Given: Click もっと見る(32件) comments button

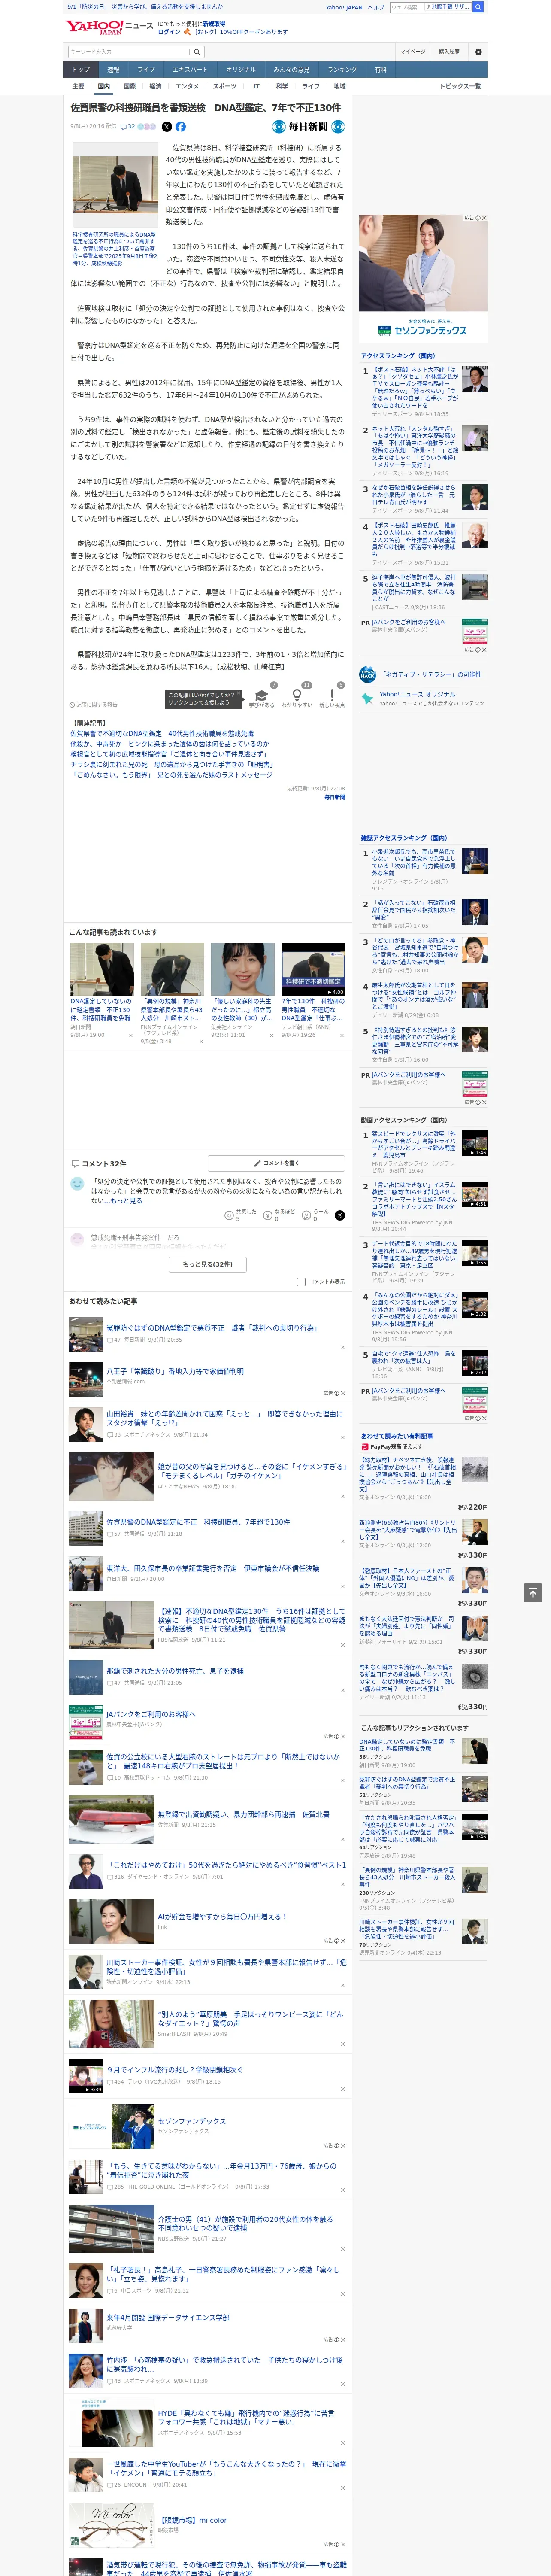Looking at the screenshot, I should pyautogui.click(x=208, y=1264).
